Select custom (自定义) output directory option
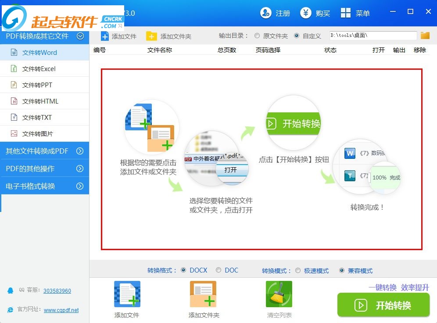This screenshot has height=323, width=437. coord(297,36)
